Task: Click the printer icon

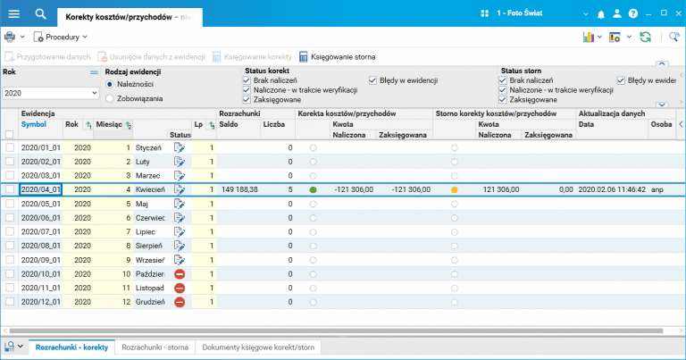Action: pyautogui.click(x=11, y=37)
